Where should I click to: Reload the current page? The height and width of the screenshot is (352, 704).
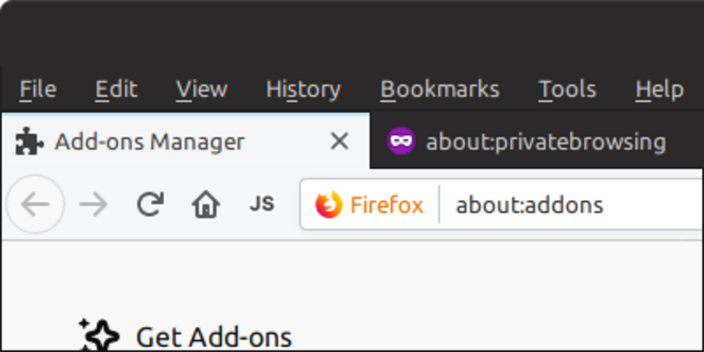click(x=151, y=204)
